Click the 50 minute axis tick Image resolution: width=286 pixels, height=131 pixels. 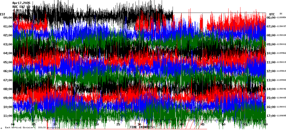(x=223, y=124)
